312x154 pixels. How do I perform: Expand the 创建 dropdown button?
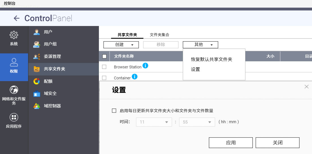pos(121,45)
